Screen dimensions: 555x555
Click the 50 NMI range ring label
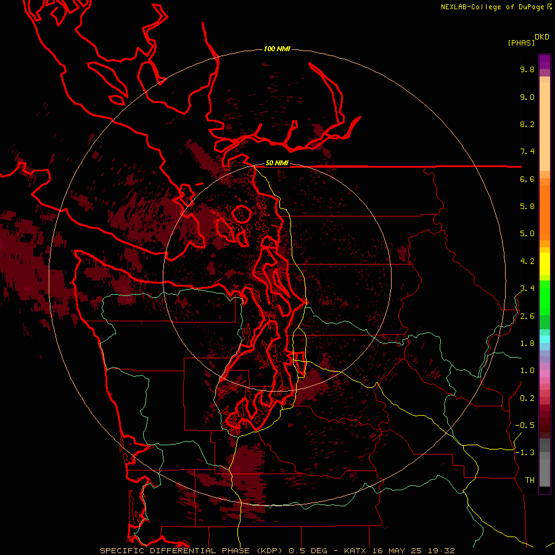pos(277,163)
